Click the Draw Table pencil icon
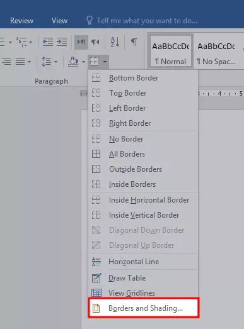Screen dimensions: 244x329 click(x=96, y=278)
